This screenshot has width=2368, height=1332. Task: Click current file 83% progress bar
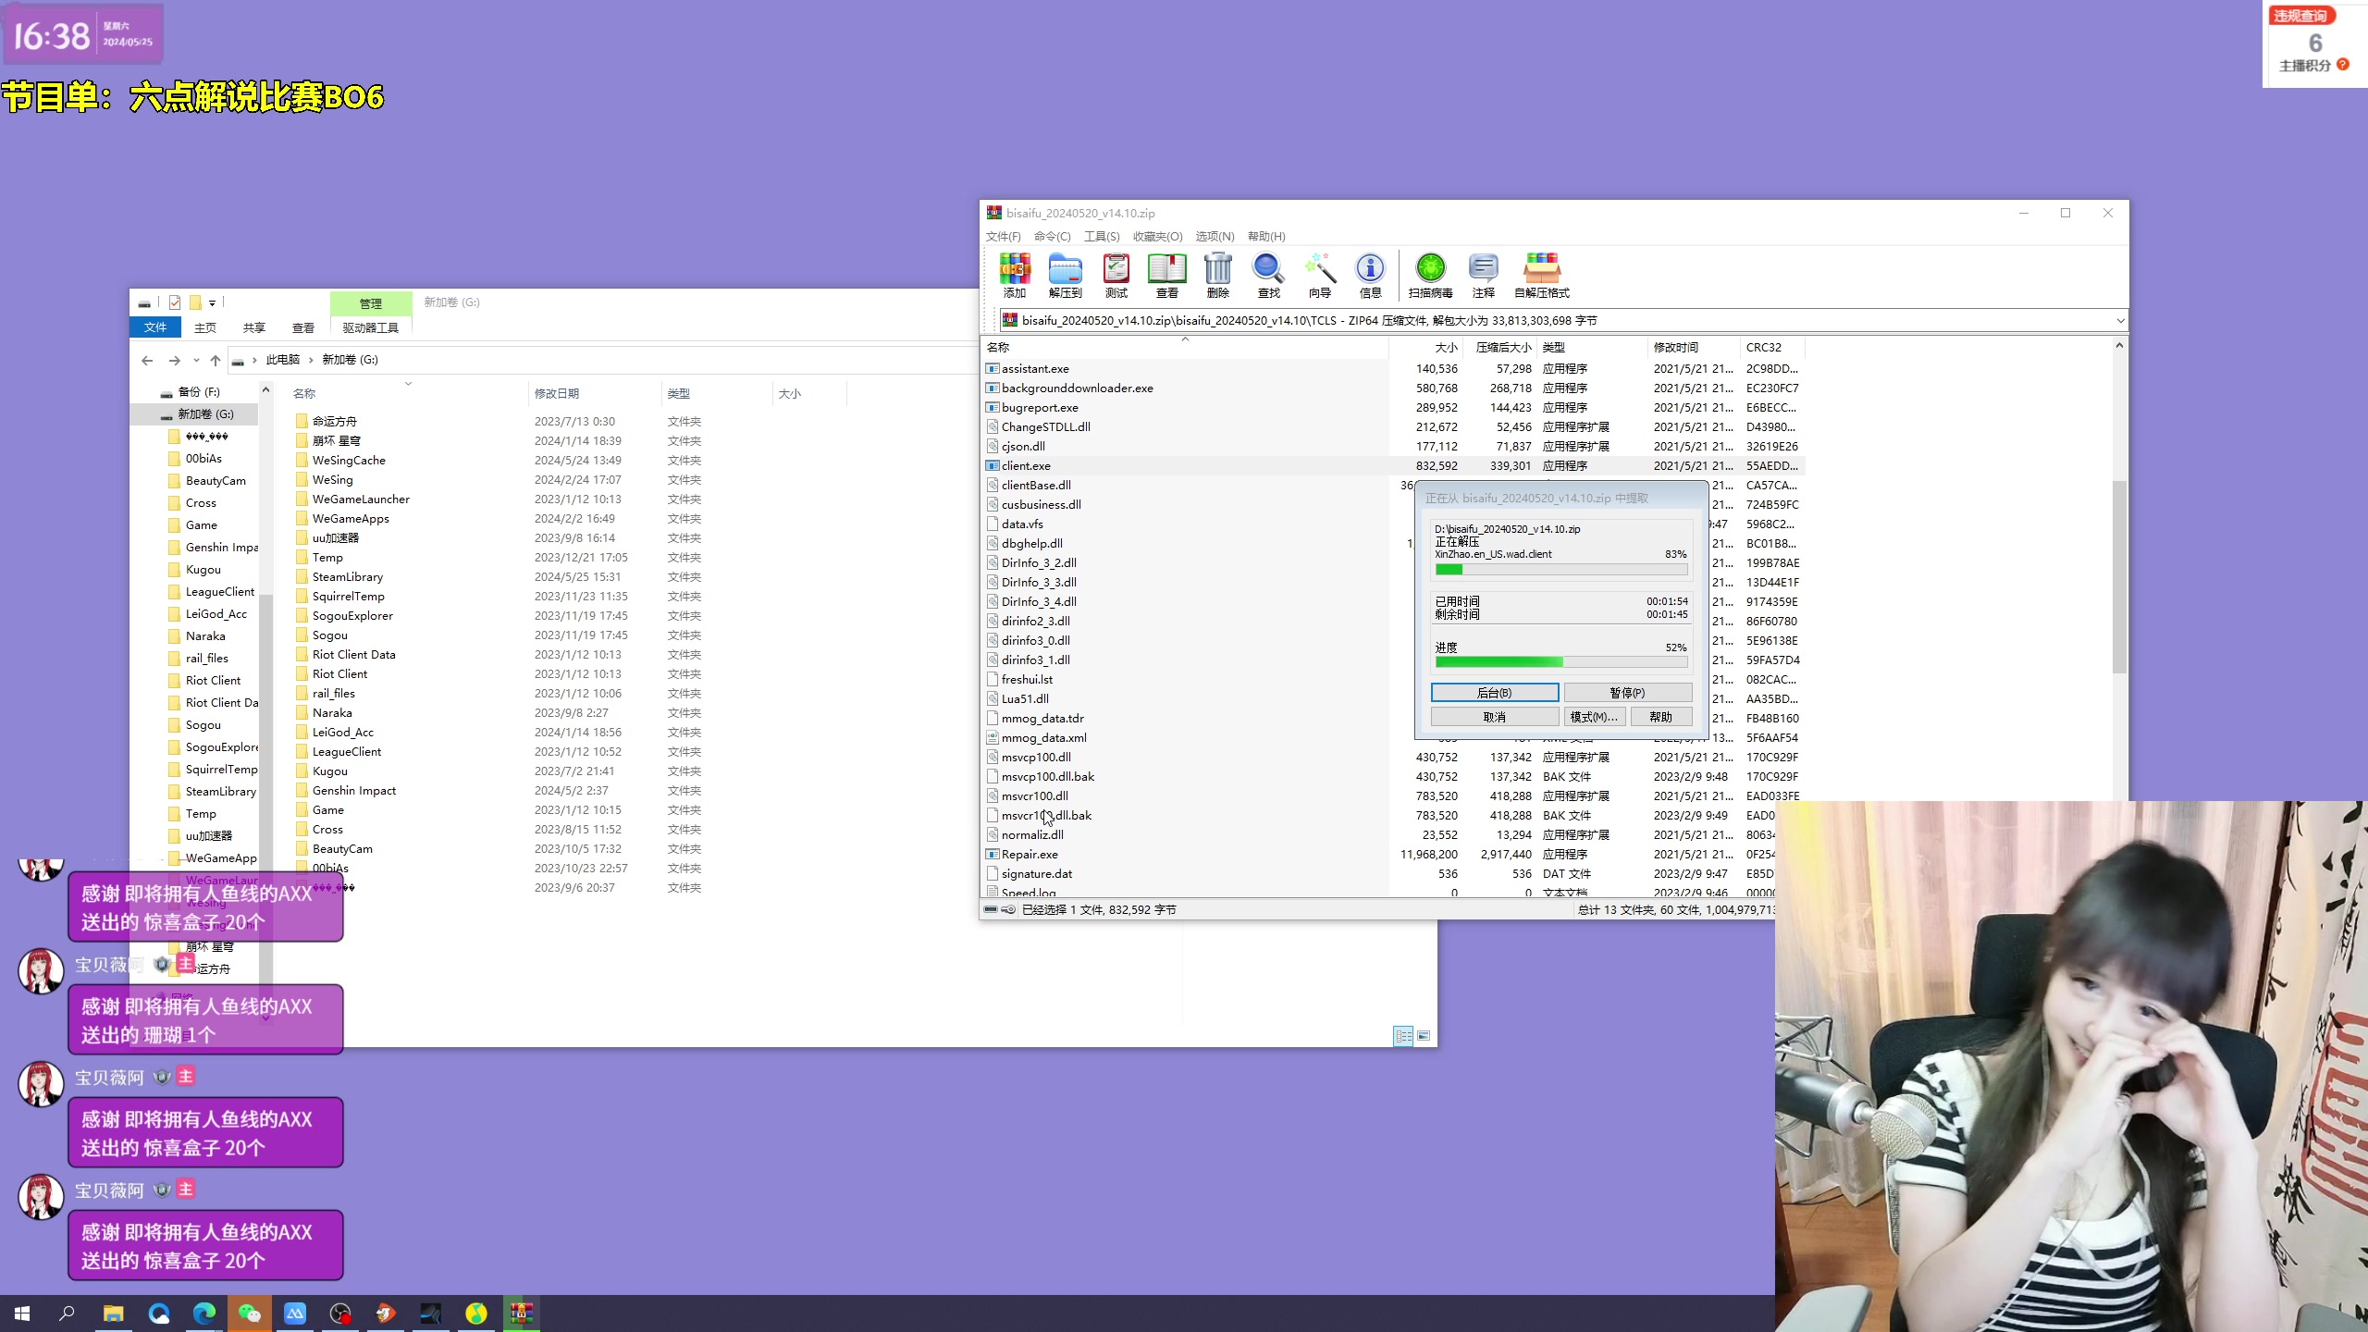point(1560,570)
